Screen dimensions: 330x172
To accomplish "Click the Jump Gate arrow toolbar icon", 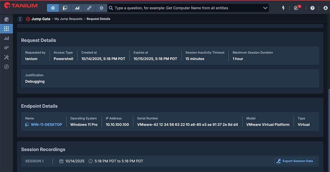I will coord(101,8).
